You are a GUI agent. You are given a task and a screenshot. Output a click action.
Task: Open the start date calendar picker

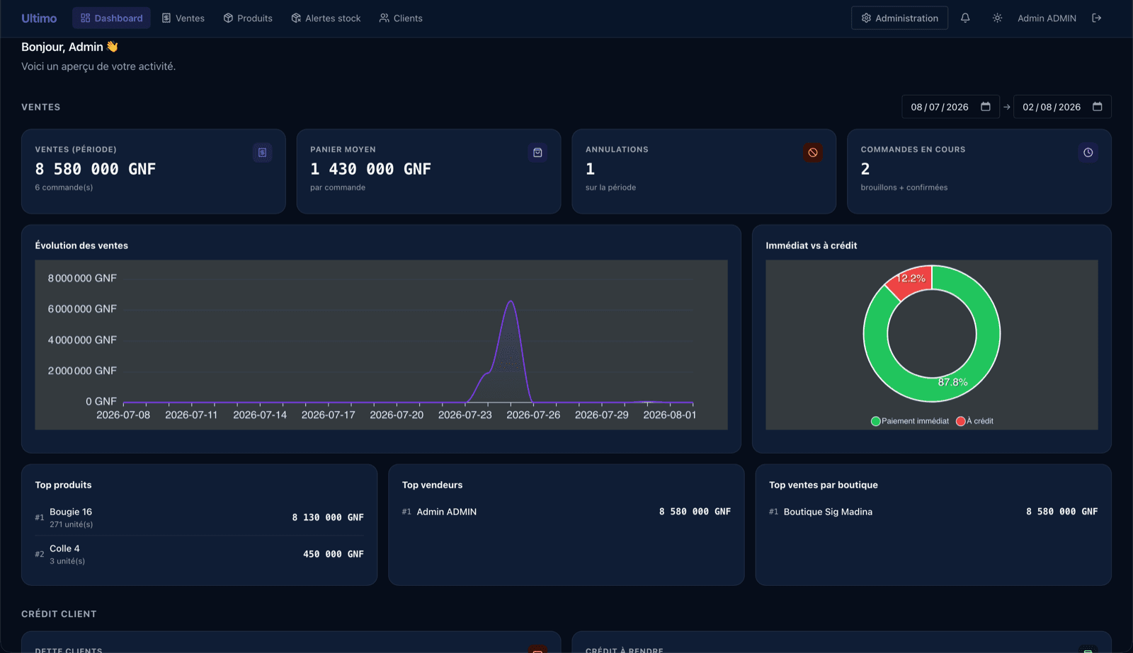(986, 107)
